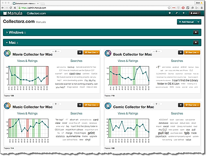Click the Manula logo in header

pyautogui.click(x=13, y=13)
